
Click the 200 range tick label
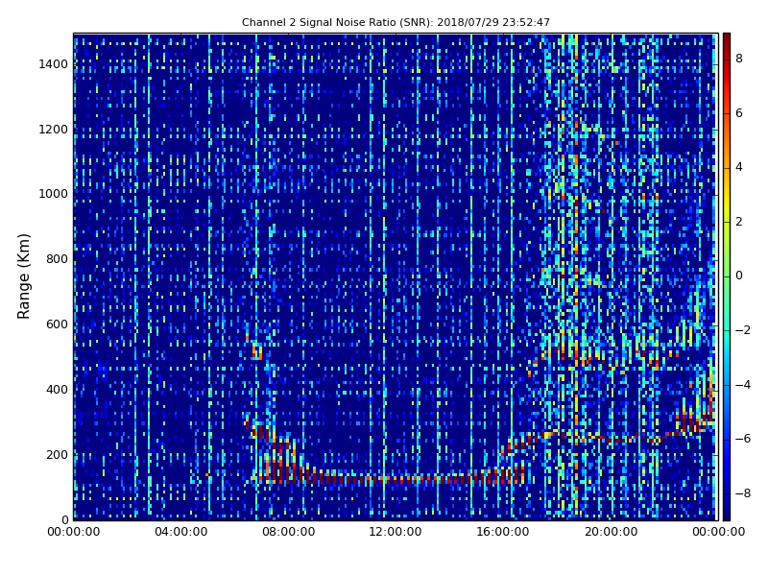(57, 454)
